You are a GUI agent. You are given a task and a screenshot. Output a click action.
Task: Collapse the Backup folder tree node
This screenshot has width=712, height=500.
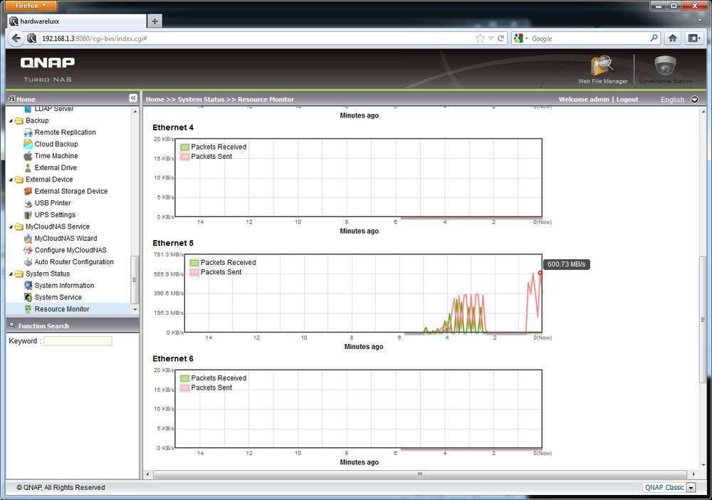(x=11, y=121)
